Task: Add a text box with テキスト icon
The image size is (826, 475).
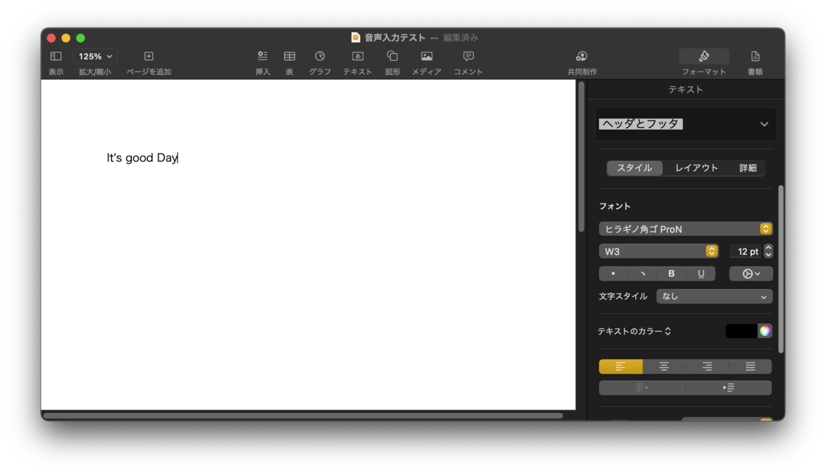Action: (357, 56)
